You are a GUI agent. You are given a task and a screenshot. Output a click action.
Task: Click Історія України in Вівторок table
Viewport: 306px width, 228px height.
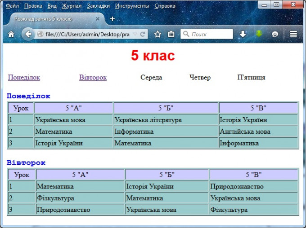167,186
